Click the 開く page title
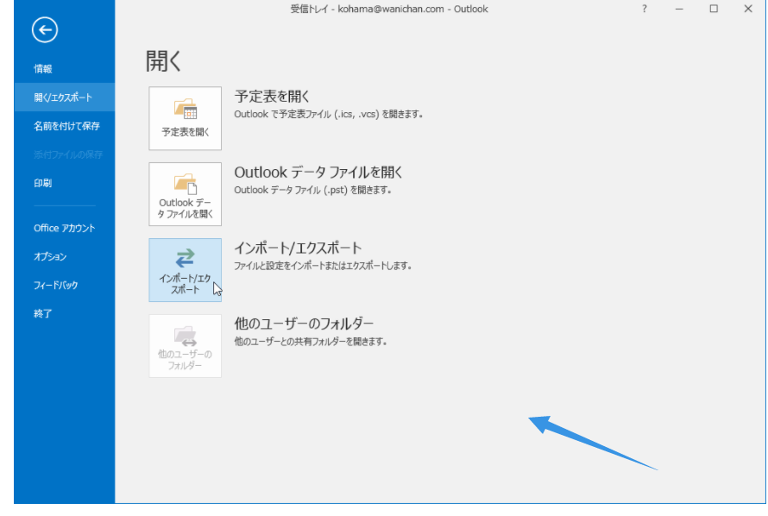The height and width of the screenshot is (516, 768). coord(164,61)
